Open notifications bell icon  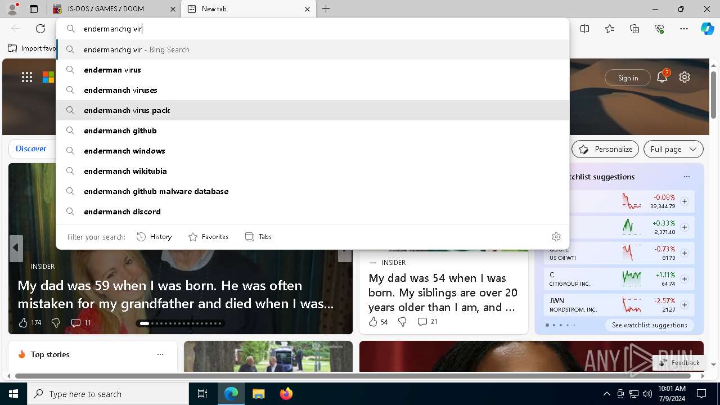(x=662, y=77)
